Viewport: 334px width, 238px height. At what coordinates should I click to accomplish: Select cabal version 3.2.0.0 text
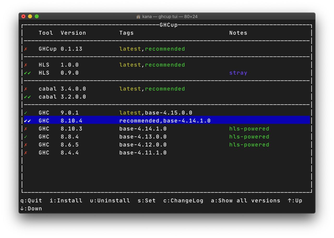[73, 97]
